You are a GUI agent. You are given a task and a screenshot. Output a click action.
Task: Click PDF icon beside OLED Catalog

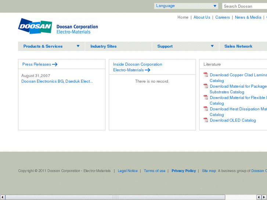point(206,120)
